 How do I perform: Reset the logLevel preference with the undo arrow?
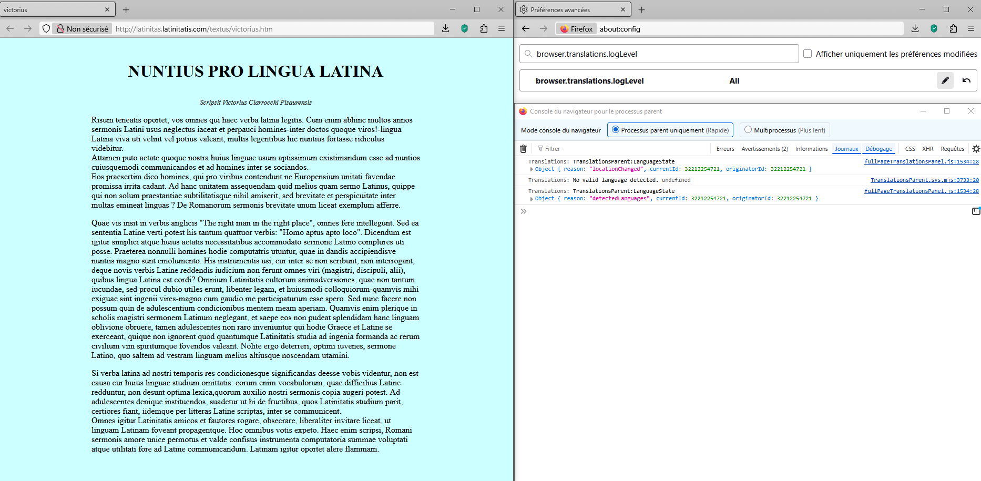pos(966,80)
